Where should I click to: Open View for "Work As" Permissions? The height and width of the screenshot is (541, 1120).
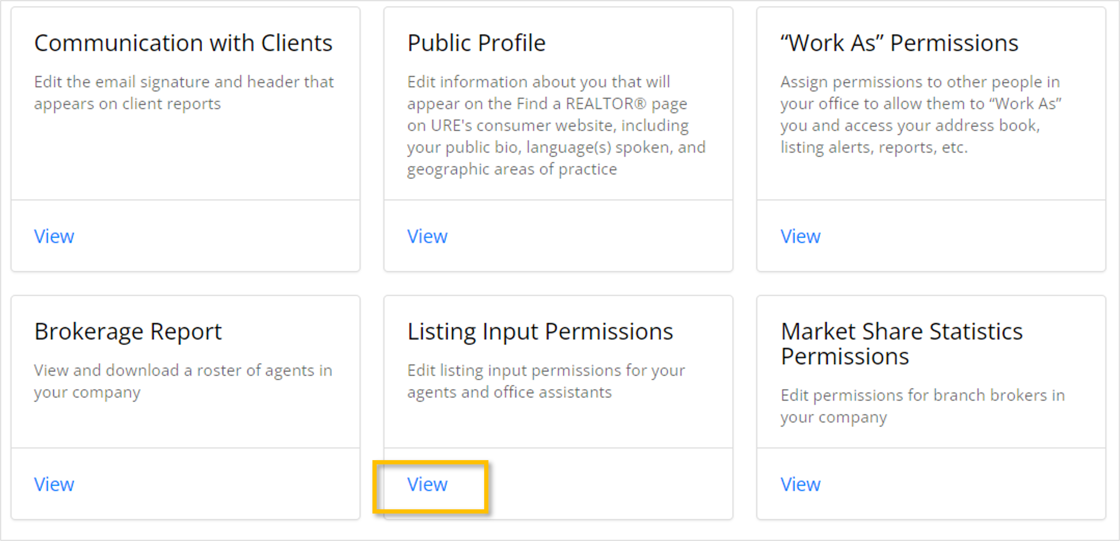coord(800,237)
